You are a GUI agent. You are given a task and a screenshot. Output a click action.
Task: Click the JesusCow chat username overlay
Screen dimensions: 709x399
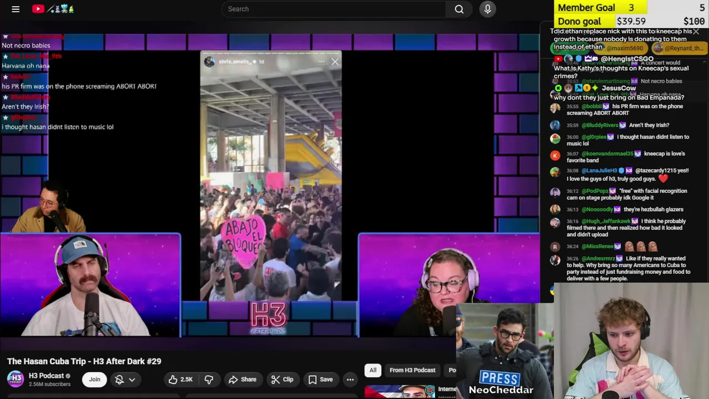pyautogui.click(x=619, y=88)
